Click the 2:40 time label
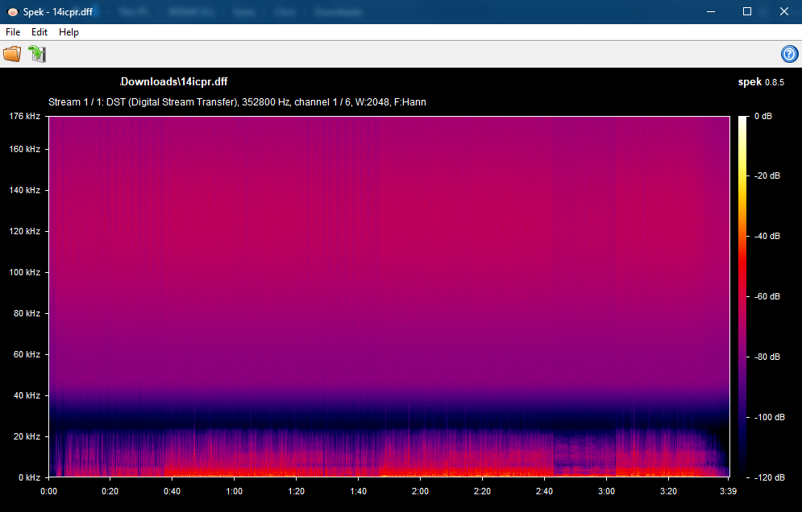802x512 pixels. 544,491
